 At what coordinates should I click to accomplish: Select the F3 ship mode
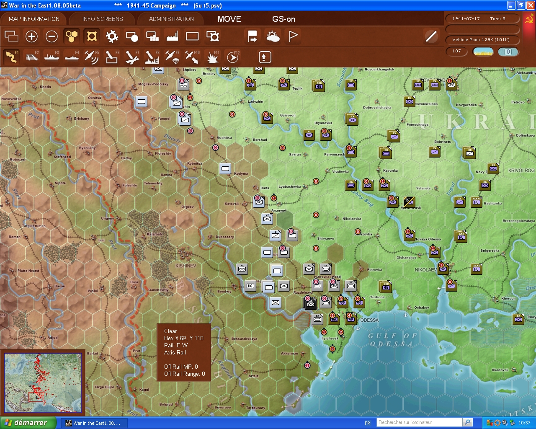52,57
